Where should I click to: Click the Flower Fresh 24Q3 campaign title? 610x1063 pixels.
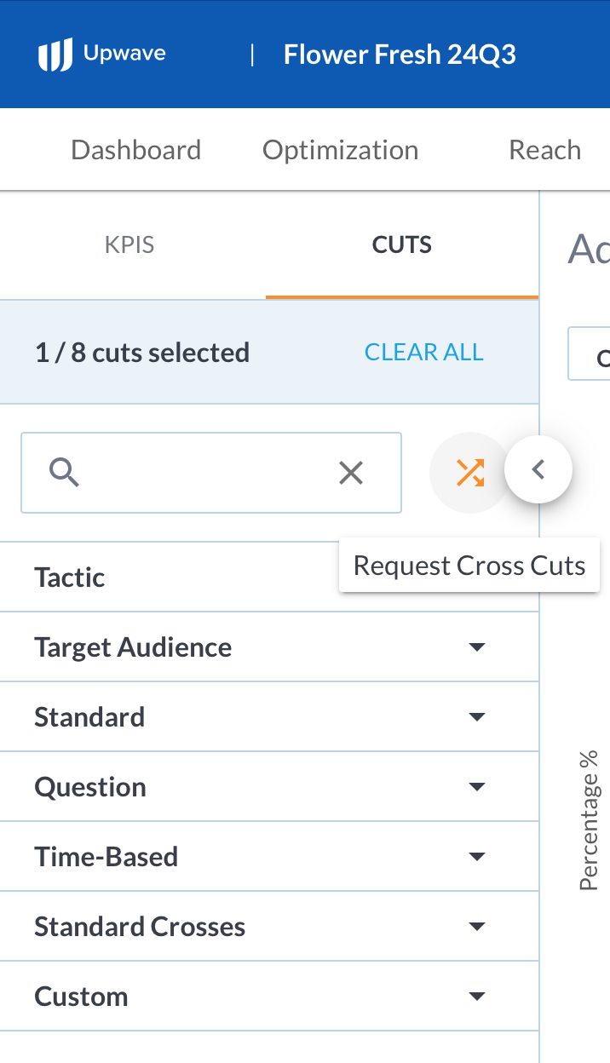pos(400,55)
